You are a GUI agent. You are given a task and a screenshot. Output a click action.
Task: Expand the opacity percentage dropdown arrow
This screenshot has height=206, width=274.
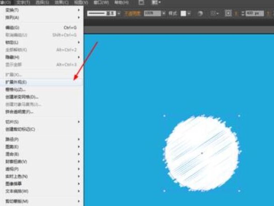click(164, 13)
